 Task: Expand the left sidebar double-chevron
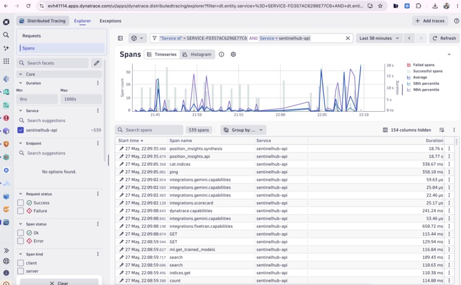(6, 250)
